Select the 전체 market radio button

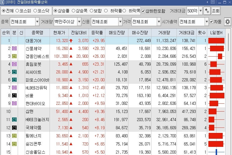click(x=4, y=11)
